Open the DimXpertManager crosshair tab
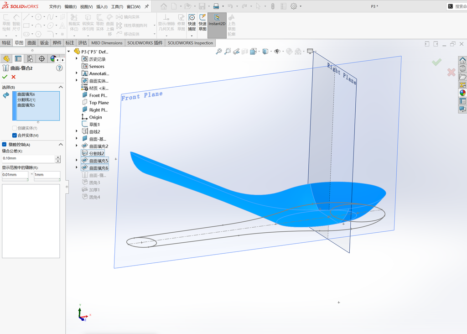The image size is (467, 334). pyautogui.click(x=42, y=59)
